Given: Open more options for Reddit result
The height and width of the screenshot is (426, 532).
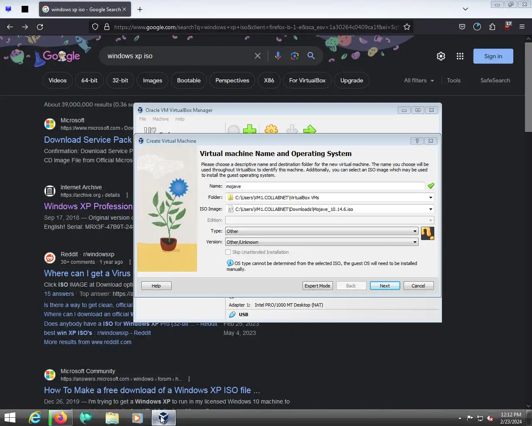Looking at the screenshot, I should pyautogui.click(x=130, y=262).
